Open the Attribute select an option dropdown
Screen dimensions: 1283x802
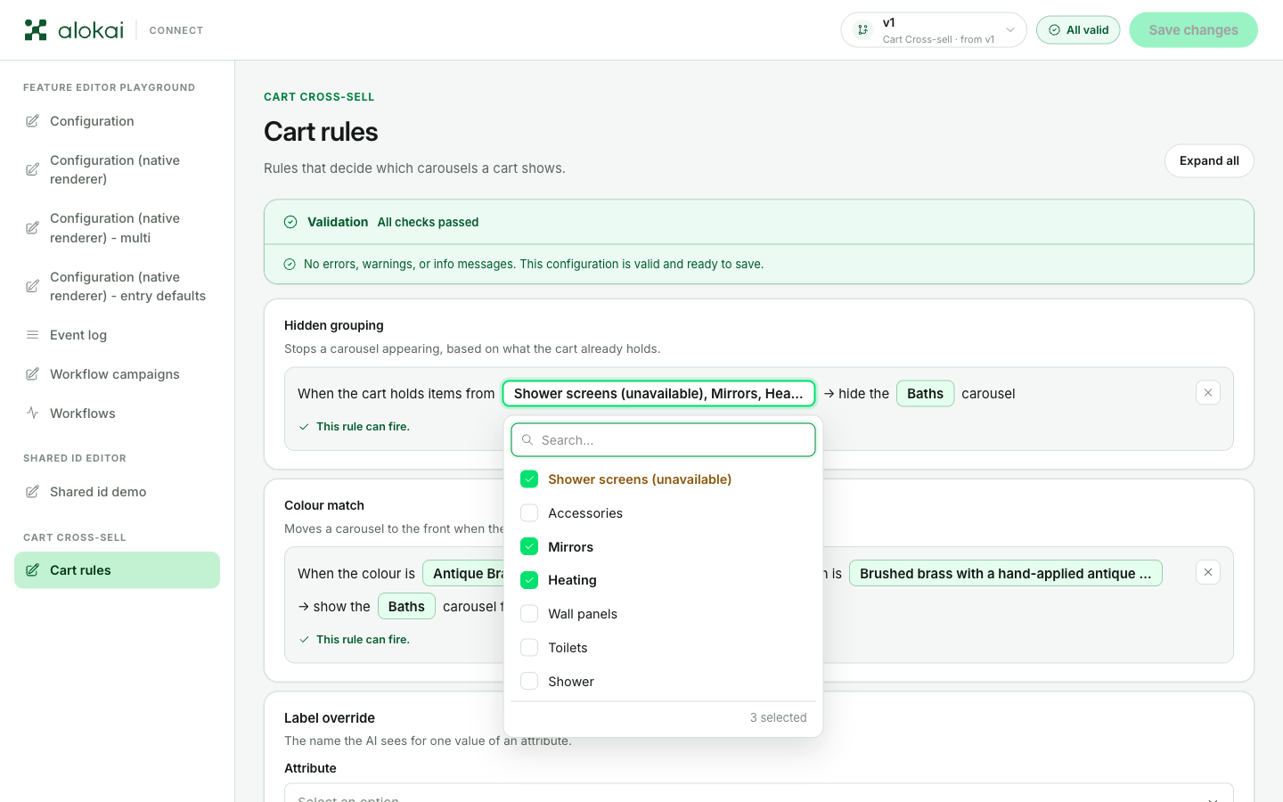[x=758, y=793]
